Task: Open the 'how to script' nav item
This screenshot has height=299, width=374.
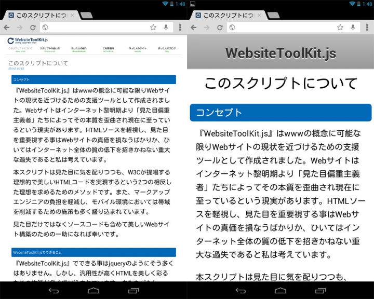Action: 50,50
